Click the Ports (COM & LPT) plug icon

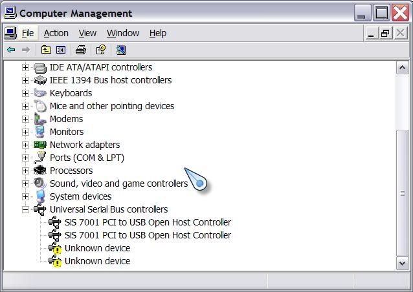(x=40, y=158)
